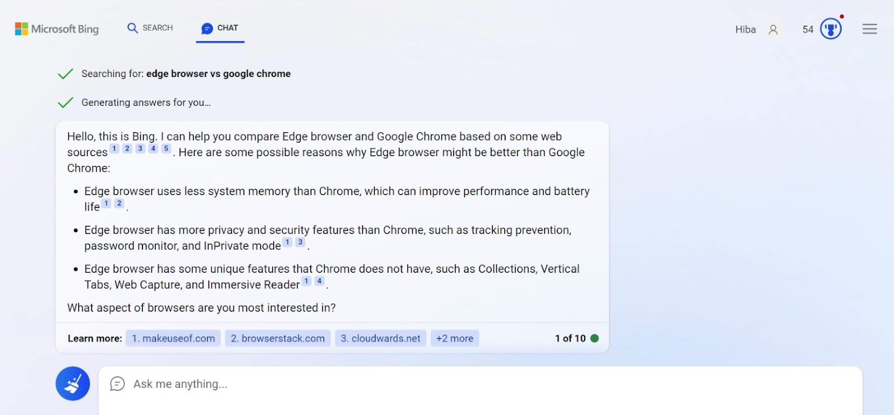The height and width of the screenshot is (415, 894).
Task: Expand the +2 more sources
Action: click(x=454, y=339)
